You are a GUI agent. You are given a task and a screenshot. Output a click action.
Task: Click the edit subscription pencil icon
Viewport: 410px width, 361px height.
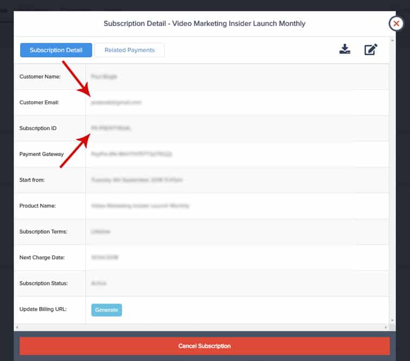(370, 50)
